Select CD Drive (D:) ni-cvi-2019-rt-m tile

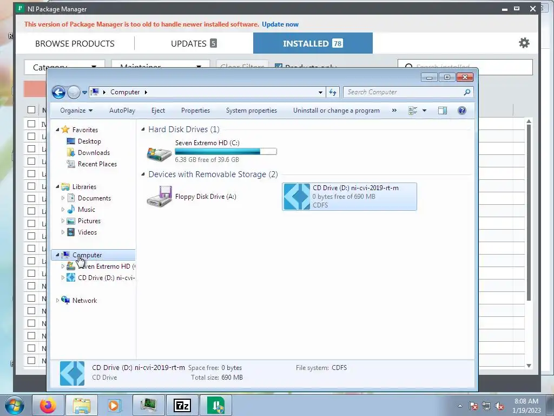[349, 197]
